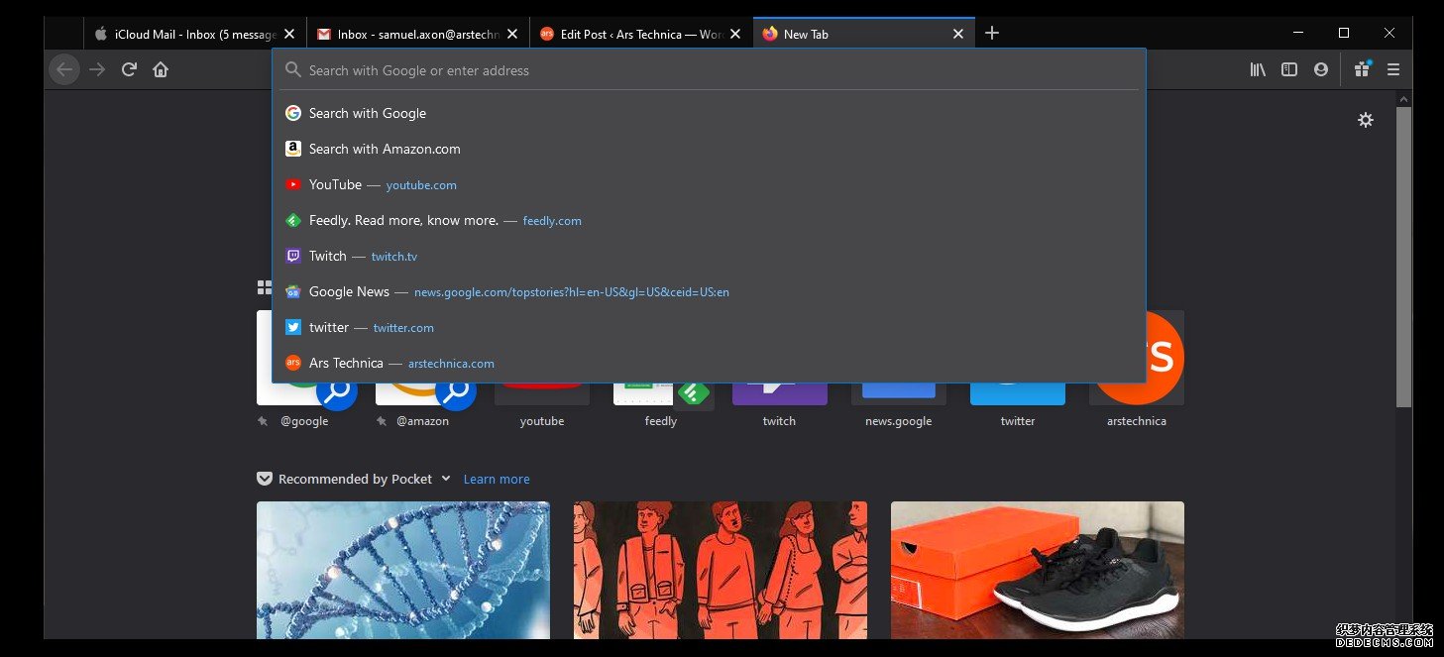Pick the Google News suggestion row
Viewport: 1444px width, 657px height.
709,291
